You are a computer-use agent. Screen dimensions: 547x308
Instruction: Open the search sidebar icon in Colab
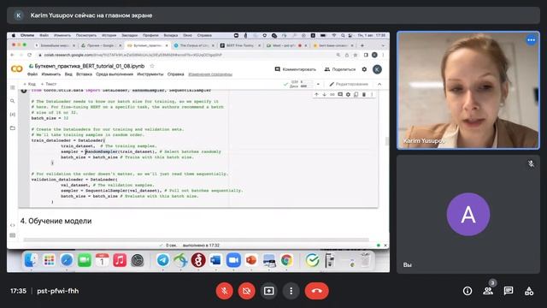click(x=13, y=101)
